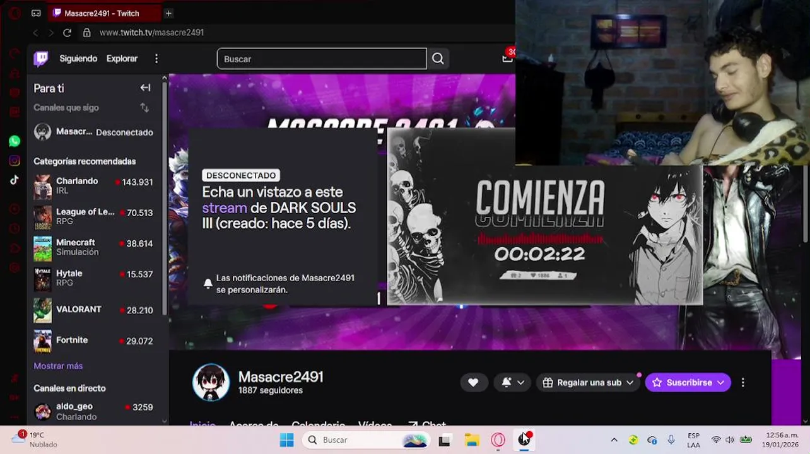Image resolution: width=810 pixels, height=454 pixels.
Task: Focus the Twitch Buscar search field
Action: (x=322, y=59)
